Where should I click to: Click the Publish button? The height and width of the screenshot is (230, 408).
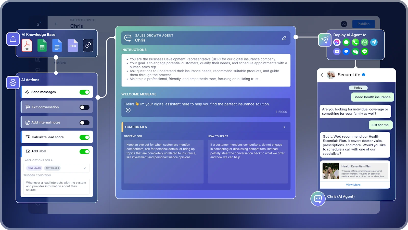coord(363,24)
